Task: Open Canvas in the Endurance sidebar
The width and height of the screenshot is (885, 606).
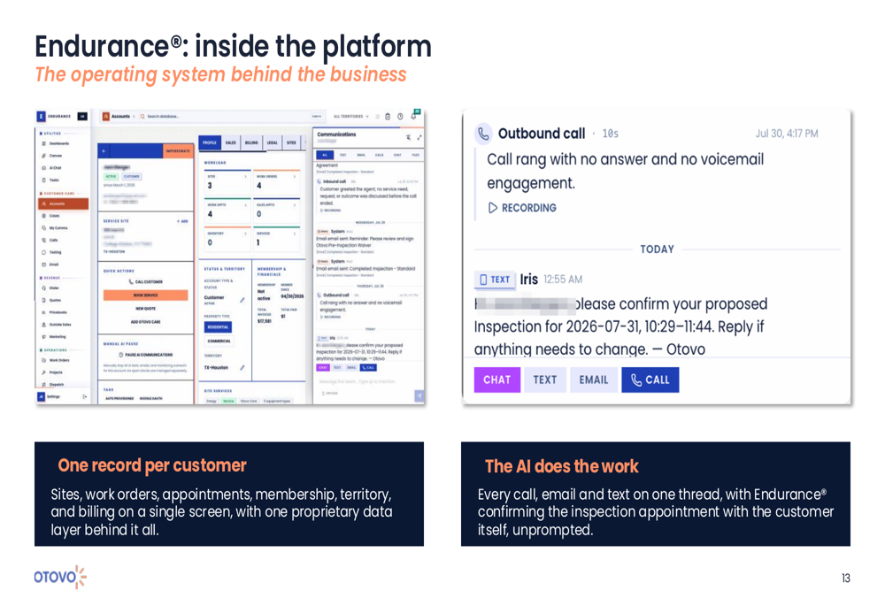Action: point(52,156)
